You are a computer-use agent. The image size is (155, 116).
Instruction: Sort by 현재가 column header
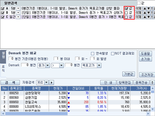coord(58,89)
